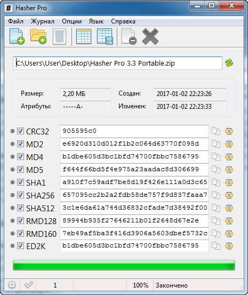
Task: Open the Справка menu
Action: (123, 21)
